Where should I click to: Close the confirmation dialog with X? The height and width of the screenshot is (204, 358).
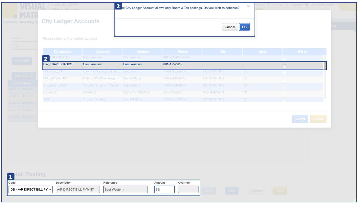click(248, 6)
